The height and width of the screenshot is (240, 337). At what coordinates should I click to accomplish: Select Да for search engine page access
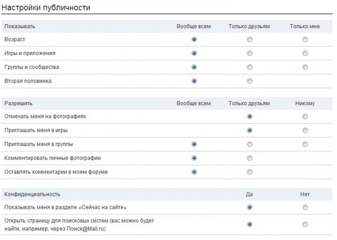[250, 224]
